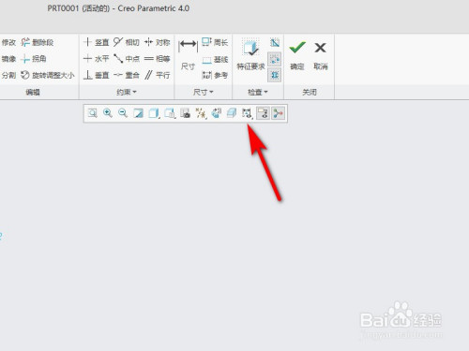Apply the Perpendicular (垂直) constraint
The height and width of the screenshot is (351, 469).
(97, 75)
